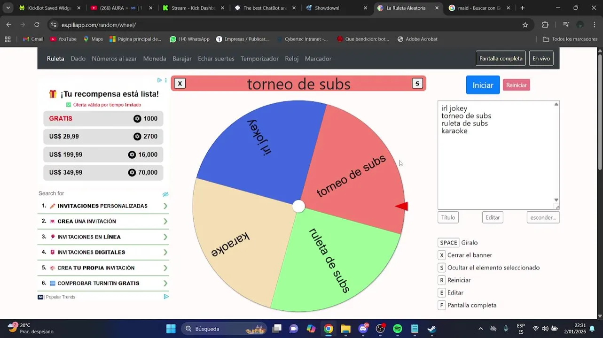The image size is (603, 338).
Task: Open Task View in the taskbar
Action: pos(277,329)
